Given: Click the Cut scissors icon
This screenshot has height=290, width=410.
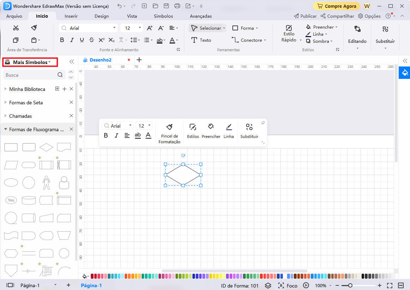Looking at the screenshot, I should (x=16, y=28).
